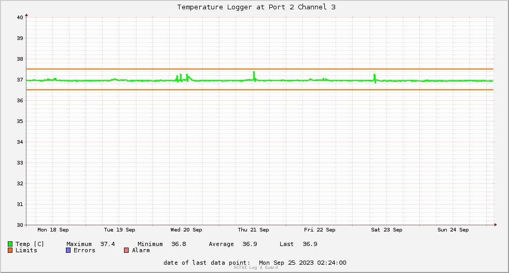Click the 'Temp [C]' legend label
This screenshot has height=273, width=509.
tap(30, 244)
